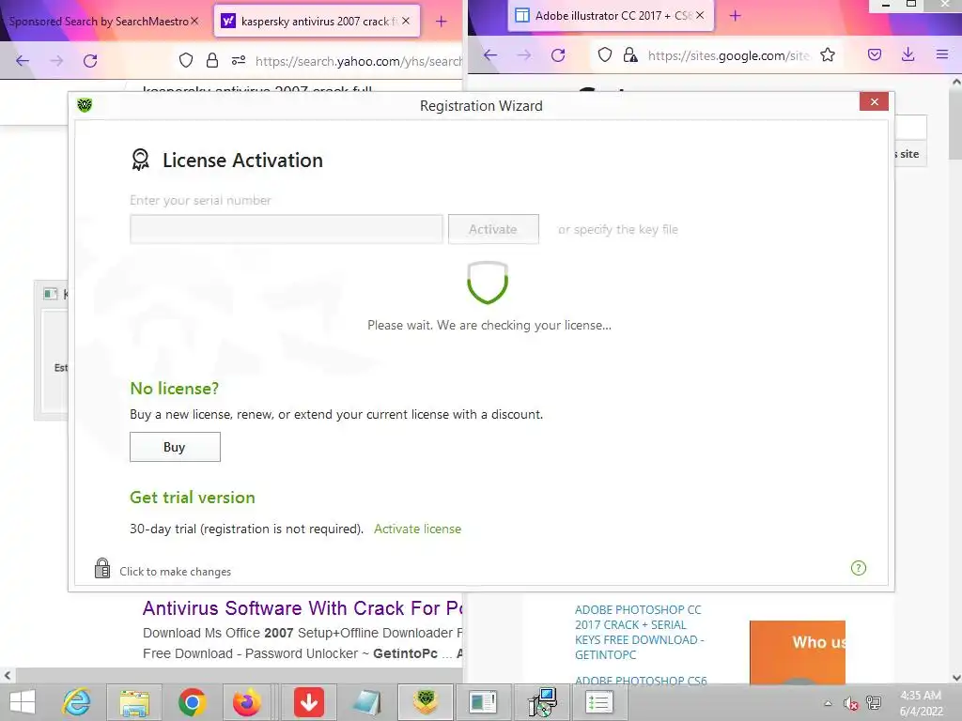Click the shield icon in the Google Sites window
Viewport: 962px width, 721px height.
(x=605, y=55)
